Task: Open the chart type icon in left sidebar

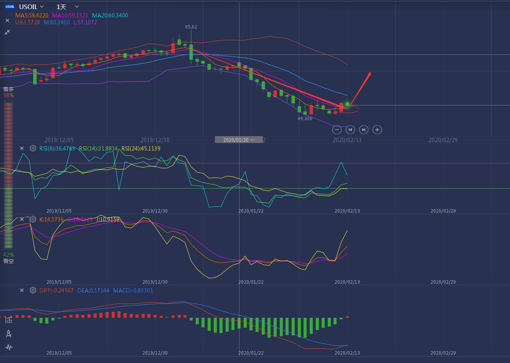Action: 9,320
